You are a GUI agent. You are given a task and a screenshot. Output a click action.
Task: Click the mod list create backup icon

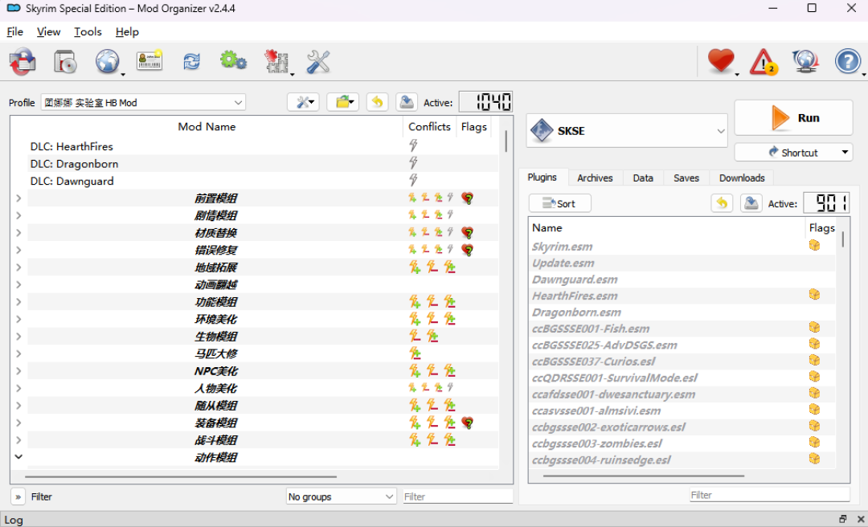tap(407, 102)
